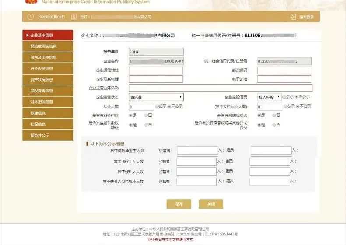Click the 以下为不公示信息 heading text
The image size is (346, 245).
click(107, 144)
